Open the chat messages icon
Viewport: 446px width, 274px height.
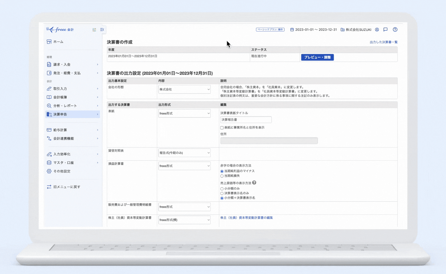pyautogui.click(x=385, y=30)
